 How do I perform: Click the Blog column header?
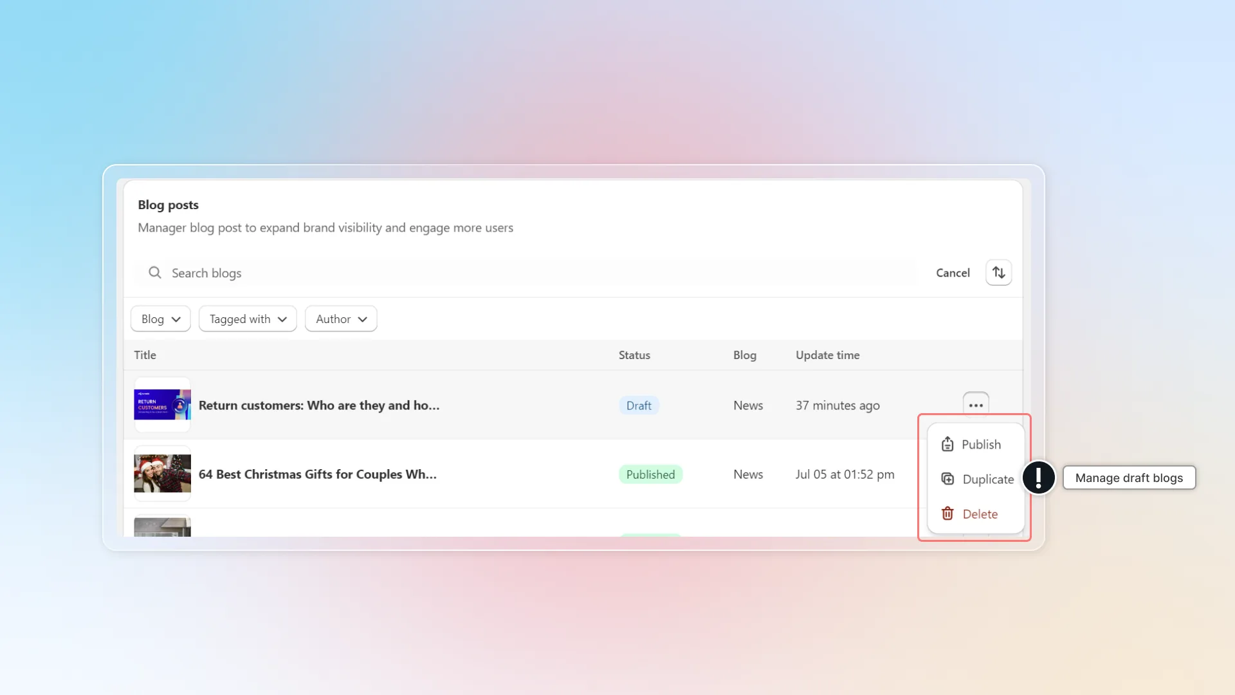click(x=745, y=355)
